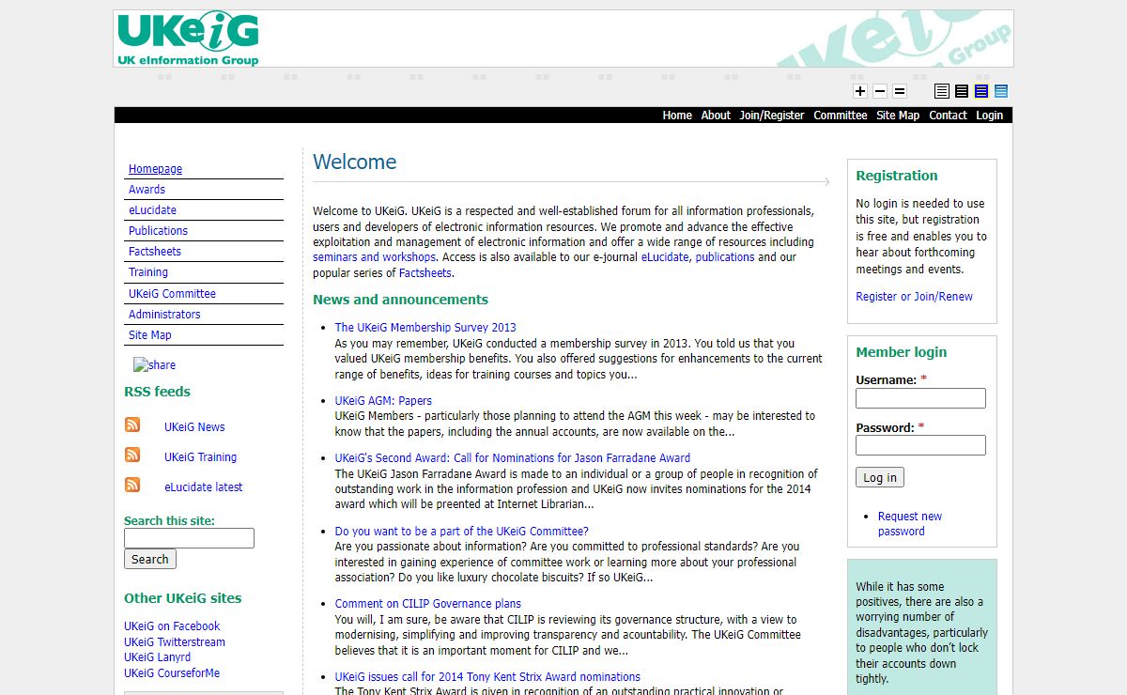
Task: Increase text size with the plus icon
Action: point(860,91)
